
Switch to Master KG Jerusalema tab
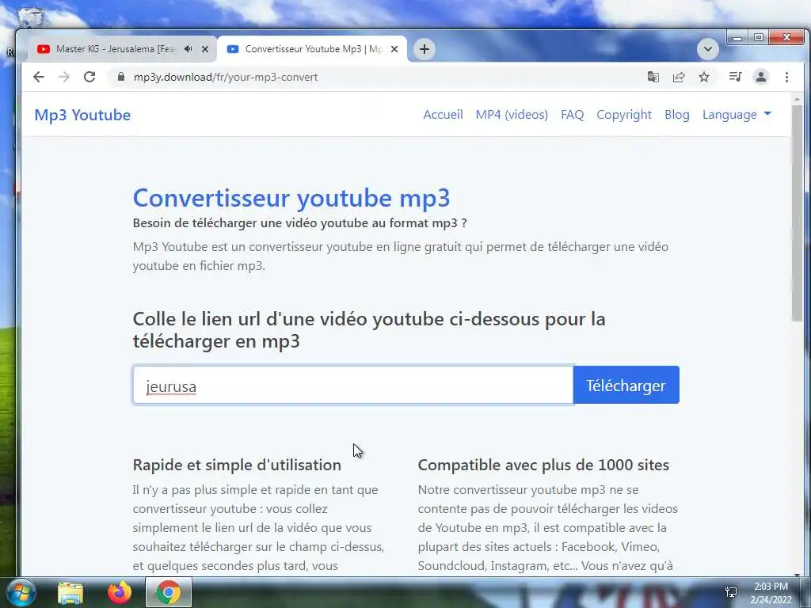pyautogui.click(x=116, y=49)
